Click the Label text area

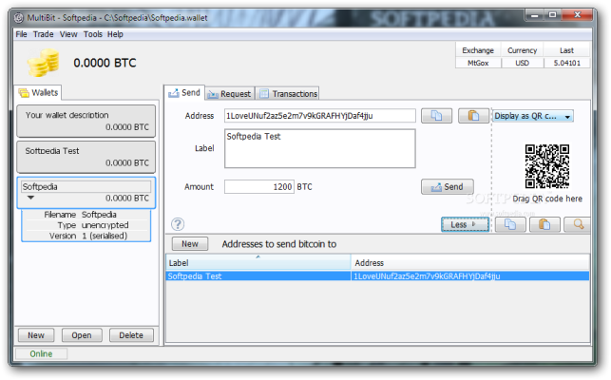(320, 148)
